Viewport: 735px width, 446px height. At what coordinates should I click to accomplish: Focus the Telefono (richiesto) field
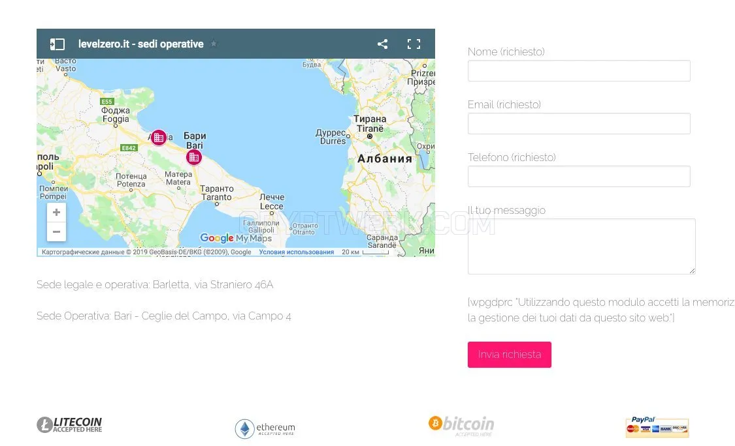tap(579, 177)
